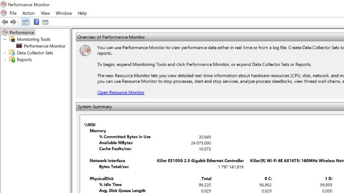
Task: Click idle time value 99,220
Action: [x=205, y=185]
